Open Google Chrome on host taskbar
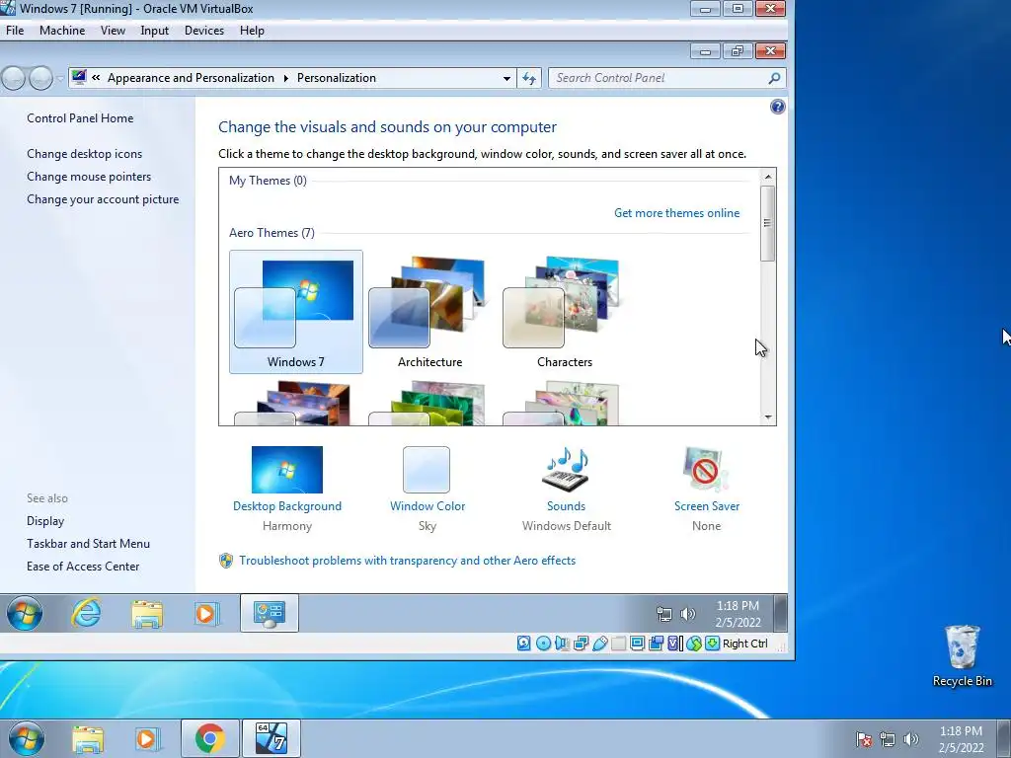The height and width of the screenshot is (758, 1011). tap(210, 738)
